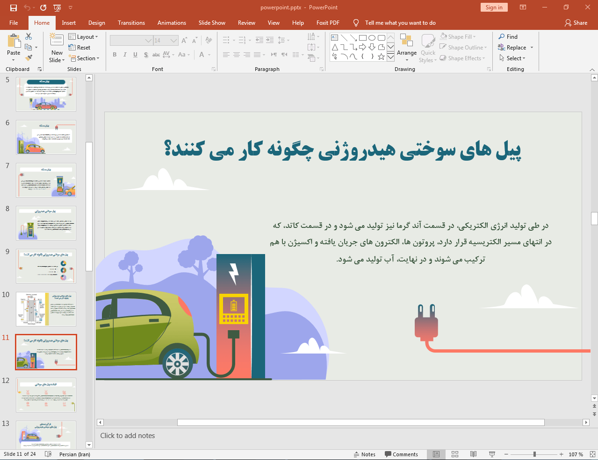Viewport: 598px width, 460px height.
Task: Switch to the Animations tab
Action: pos(172,22)
